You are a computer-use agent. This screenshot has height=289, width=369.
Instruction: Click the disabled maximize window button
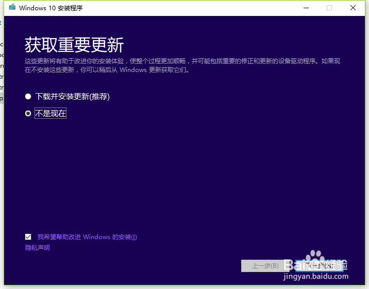tap(329, 8)
